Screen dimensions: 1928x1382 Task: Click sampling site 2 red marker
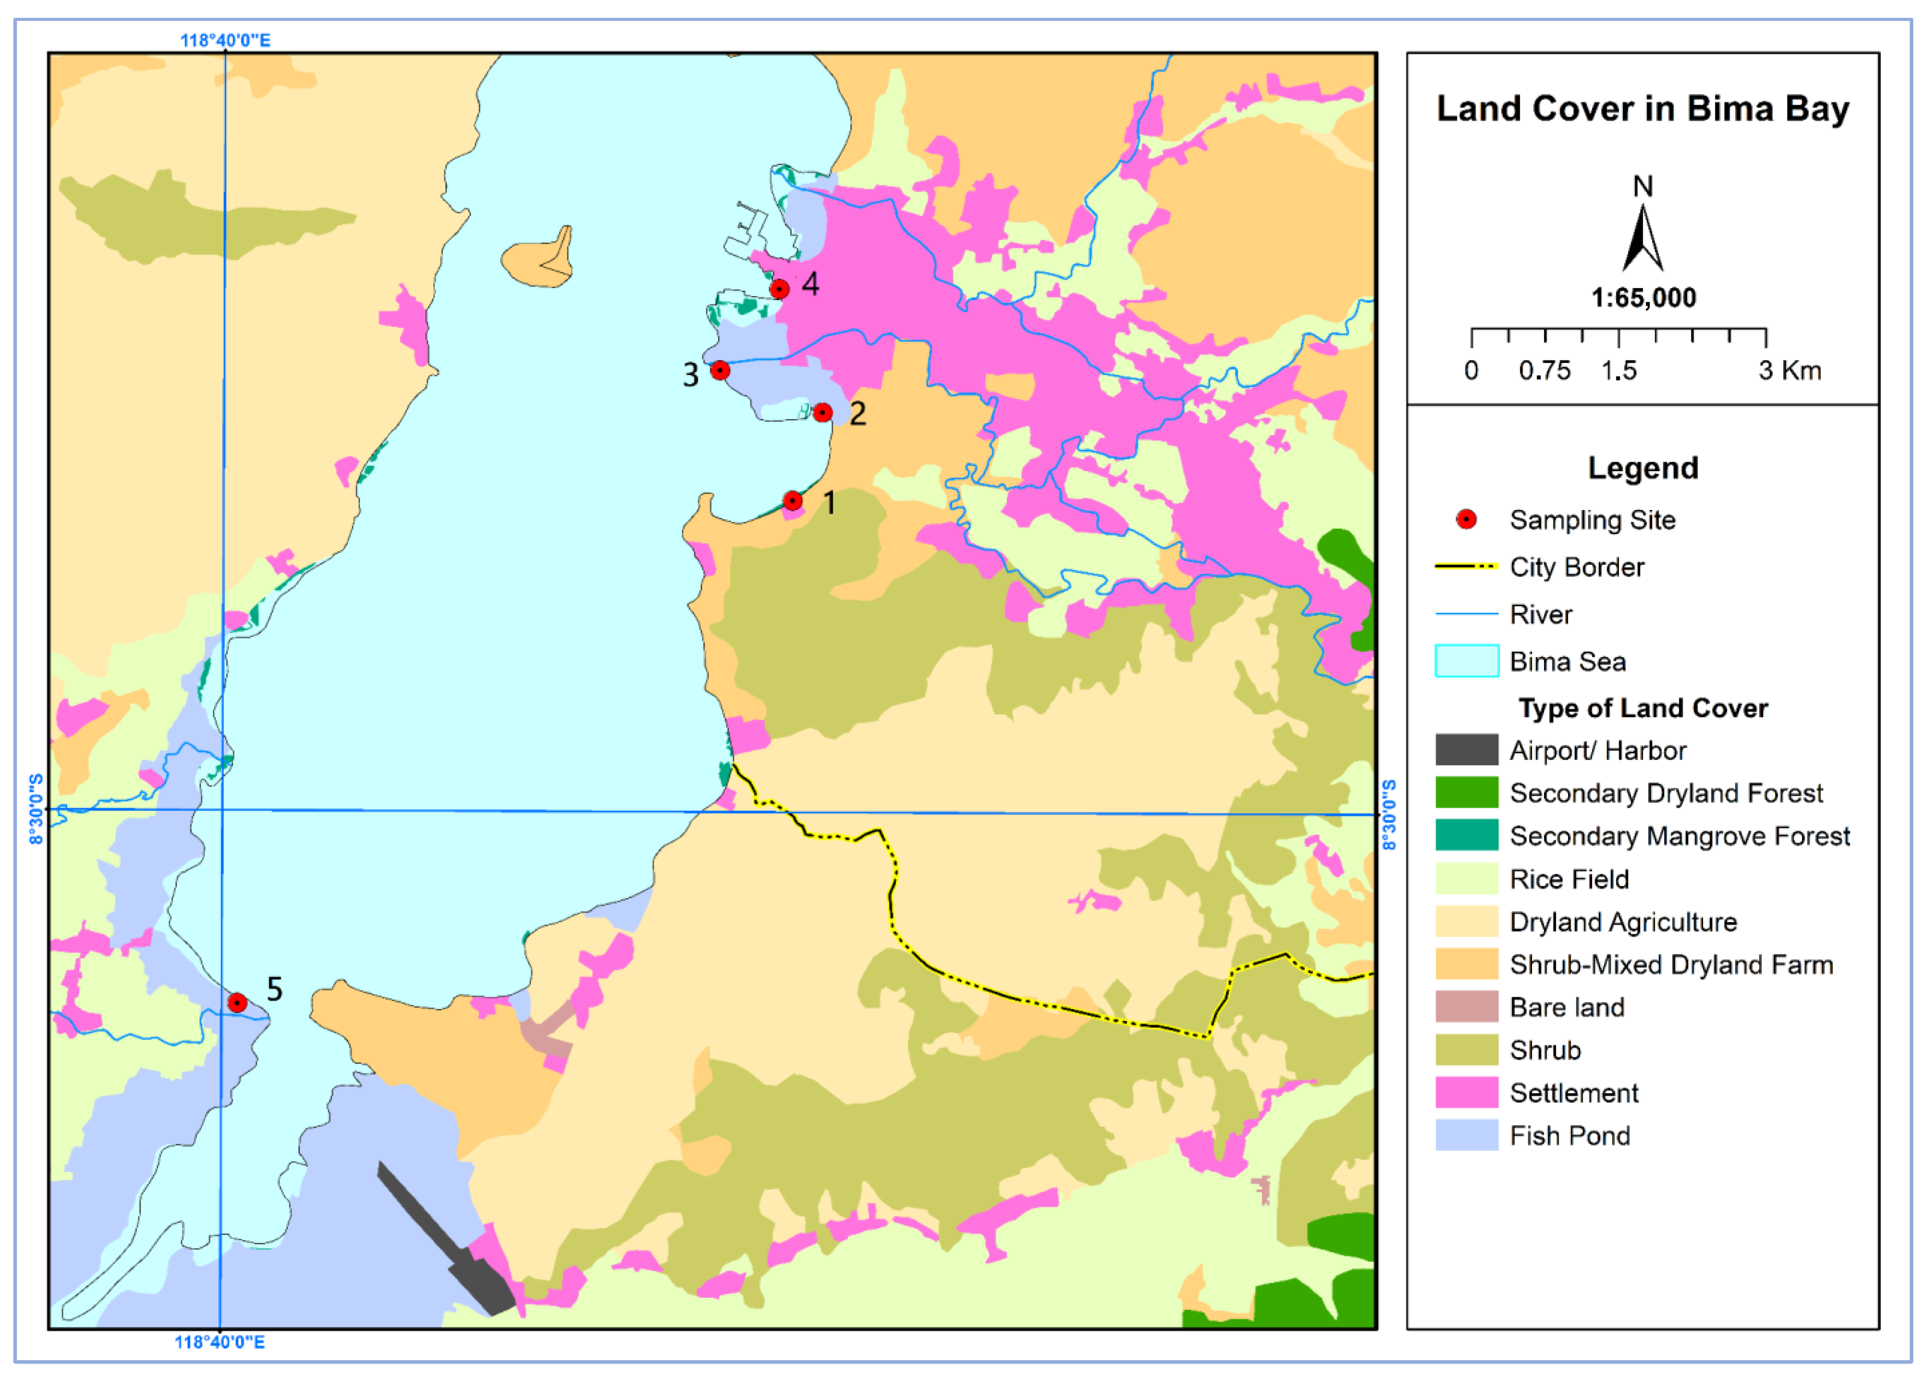(822, 412)
